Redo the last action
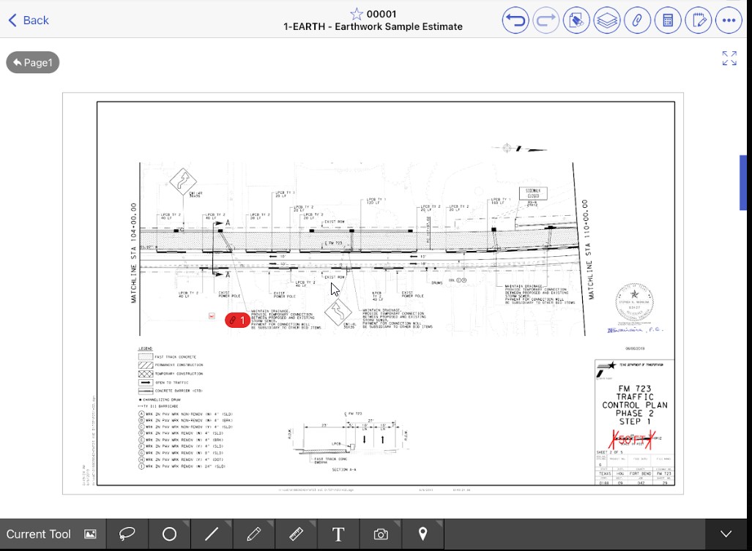This screenshot has width=752, height=551. point(546,20)
